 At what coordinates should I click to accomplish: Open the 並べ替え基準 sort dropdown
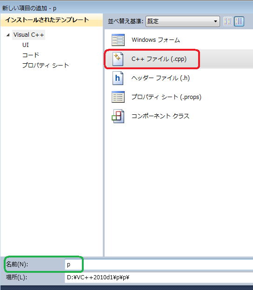click(182, 21)
